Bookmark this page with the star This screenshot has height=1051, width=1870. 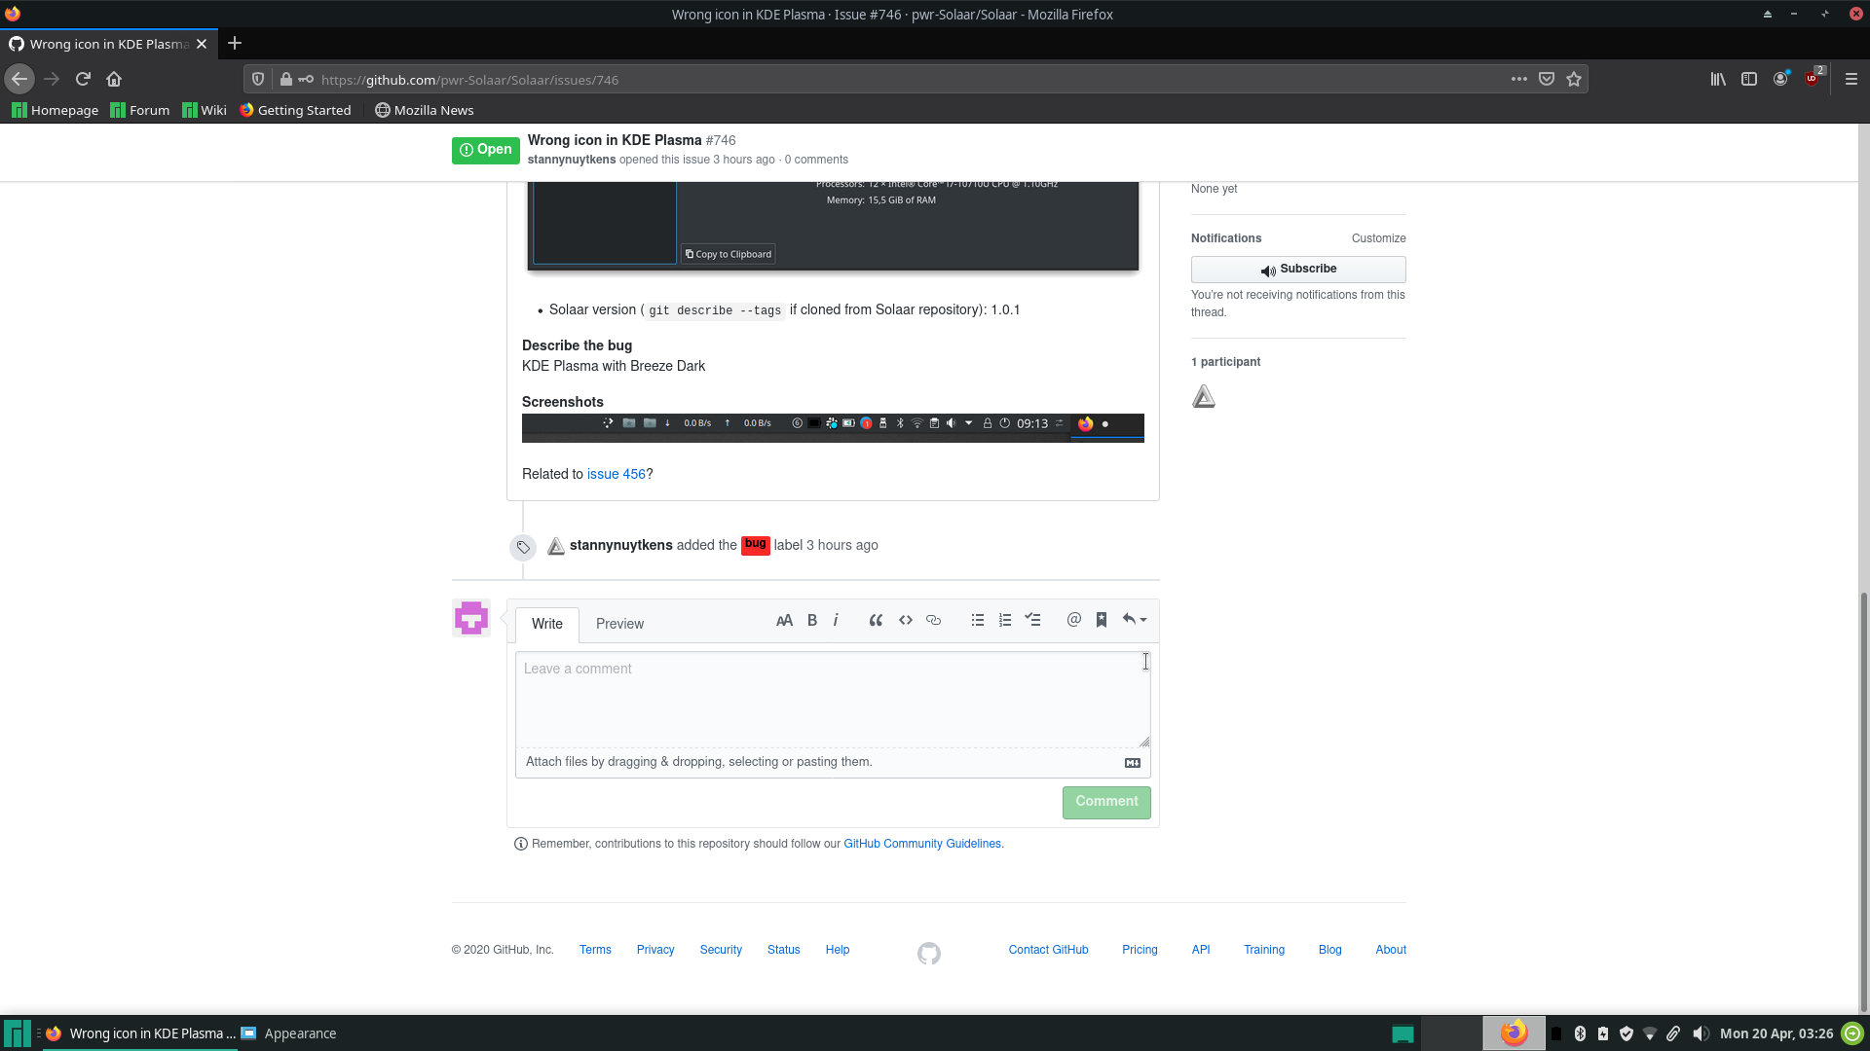pos(1574,80)
